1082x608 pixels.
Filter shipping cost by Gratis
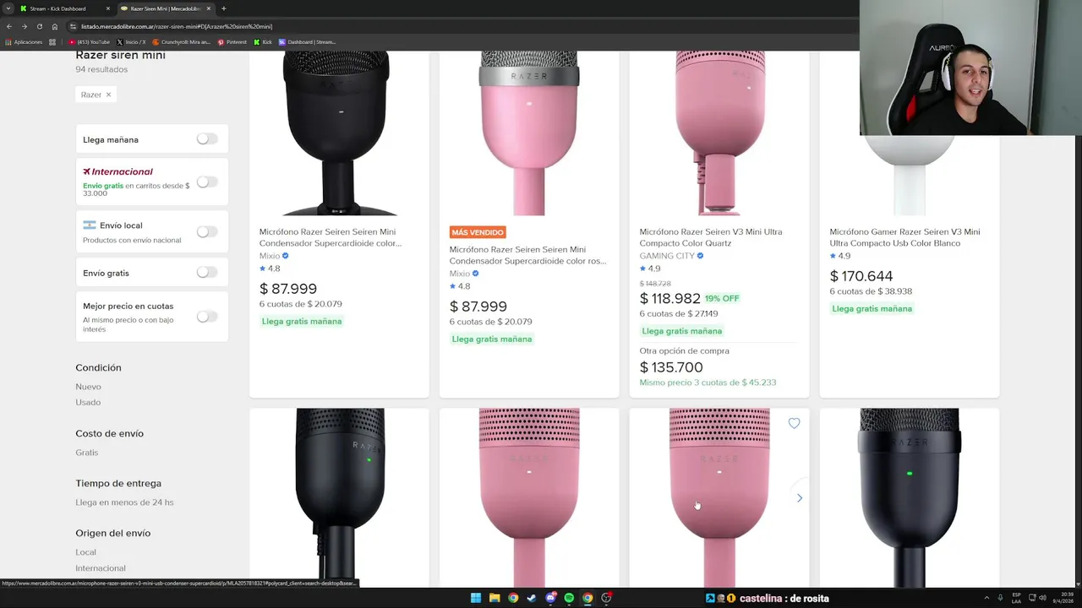pos(86,453)
